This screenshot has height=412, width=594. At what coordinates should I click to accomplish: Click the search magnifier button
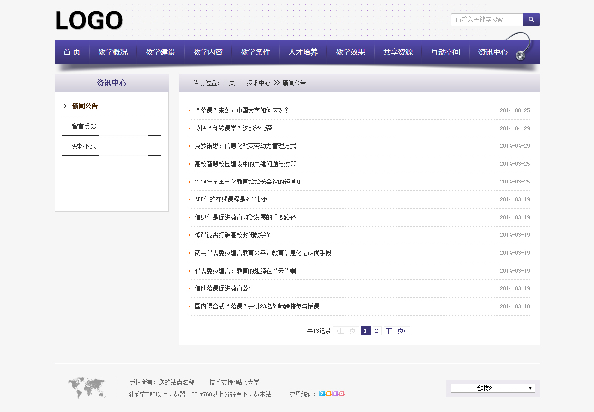point(531,20)
